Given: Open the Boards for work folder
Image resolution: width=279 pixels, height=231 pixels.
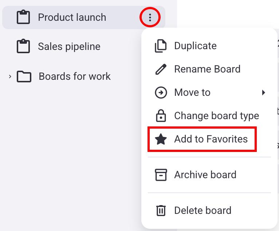Looking at the screenshot, I should tap(75, 77).
